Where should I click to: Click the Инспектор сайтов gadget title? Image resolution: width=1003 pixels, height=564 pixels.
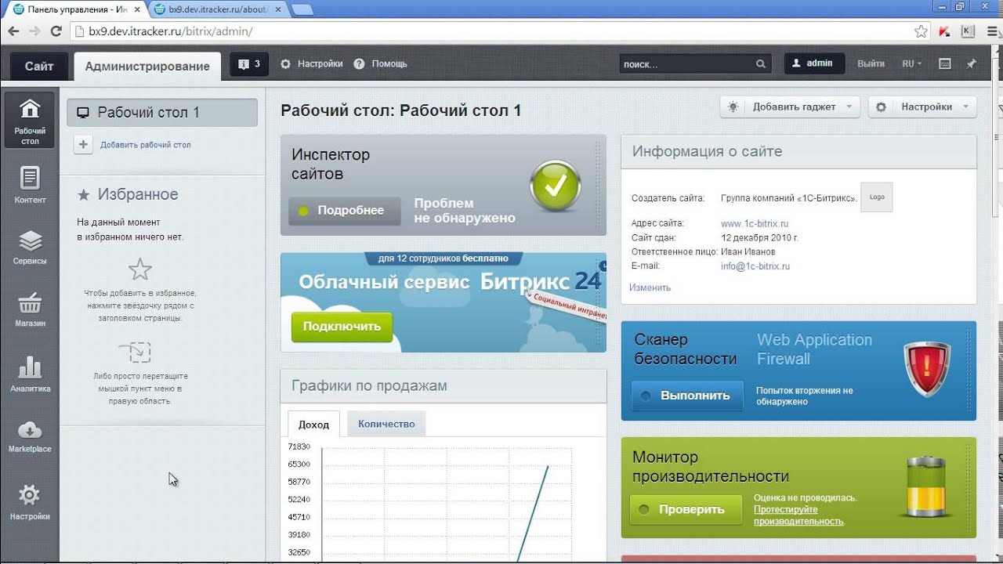(x=331, y=164)
